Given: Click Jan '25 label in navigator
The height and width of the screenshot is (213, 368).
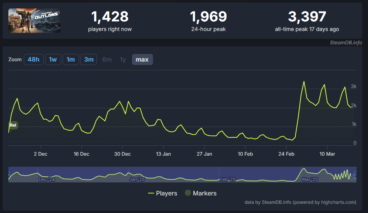Looking at the screenshot, I should [x=137, y=179].
